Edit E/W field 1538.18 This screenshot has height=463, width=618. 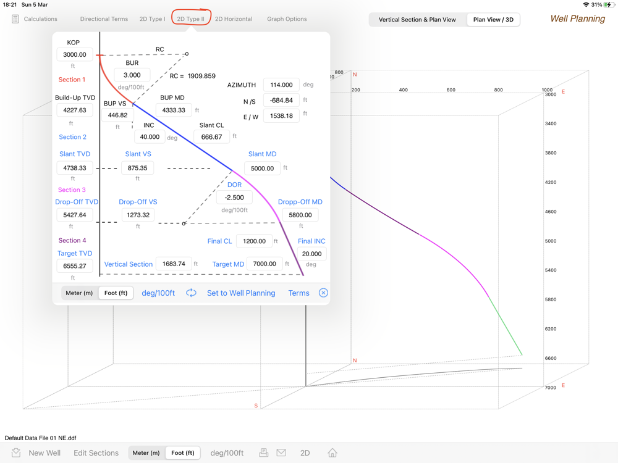(281, 116)
